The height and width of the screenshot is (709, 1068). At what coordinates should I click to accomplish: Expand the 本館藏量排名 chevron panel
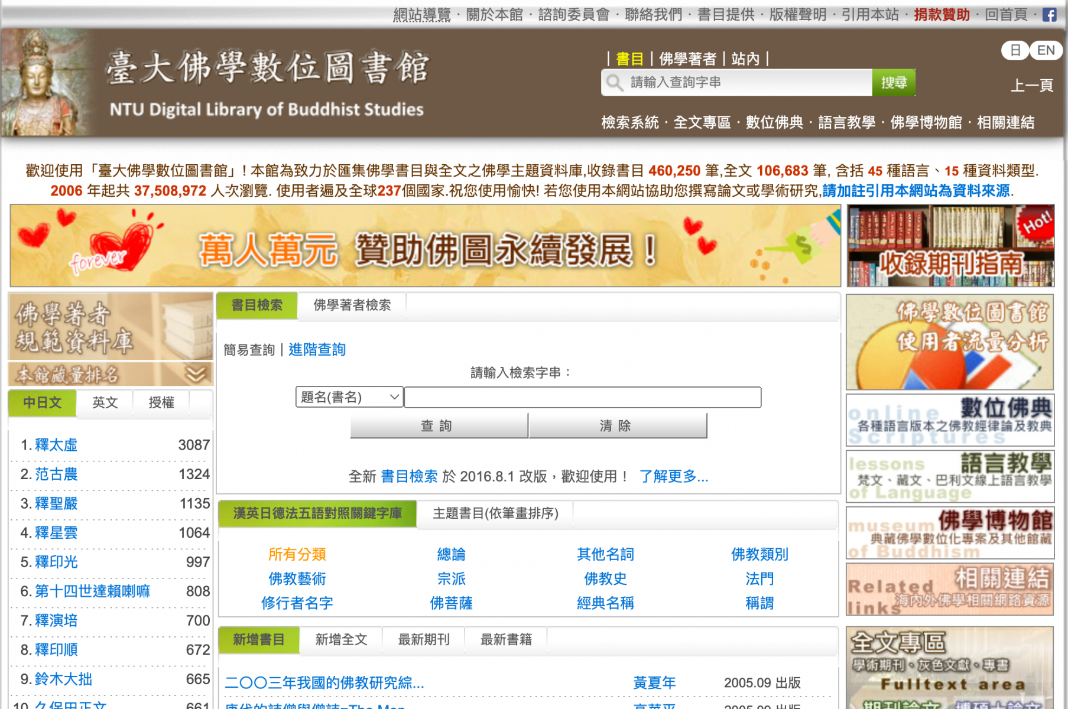[x=196, y=374]
